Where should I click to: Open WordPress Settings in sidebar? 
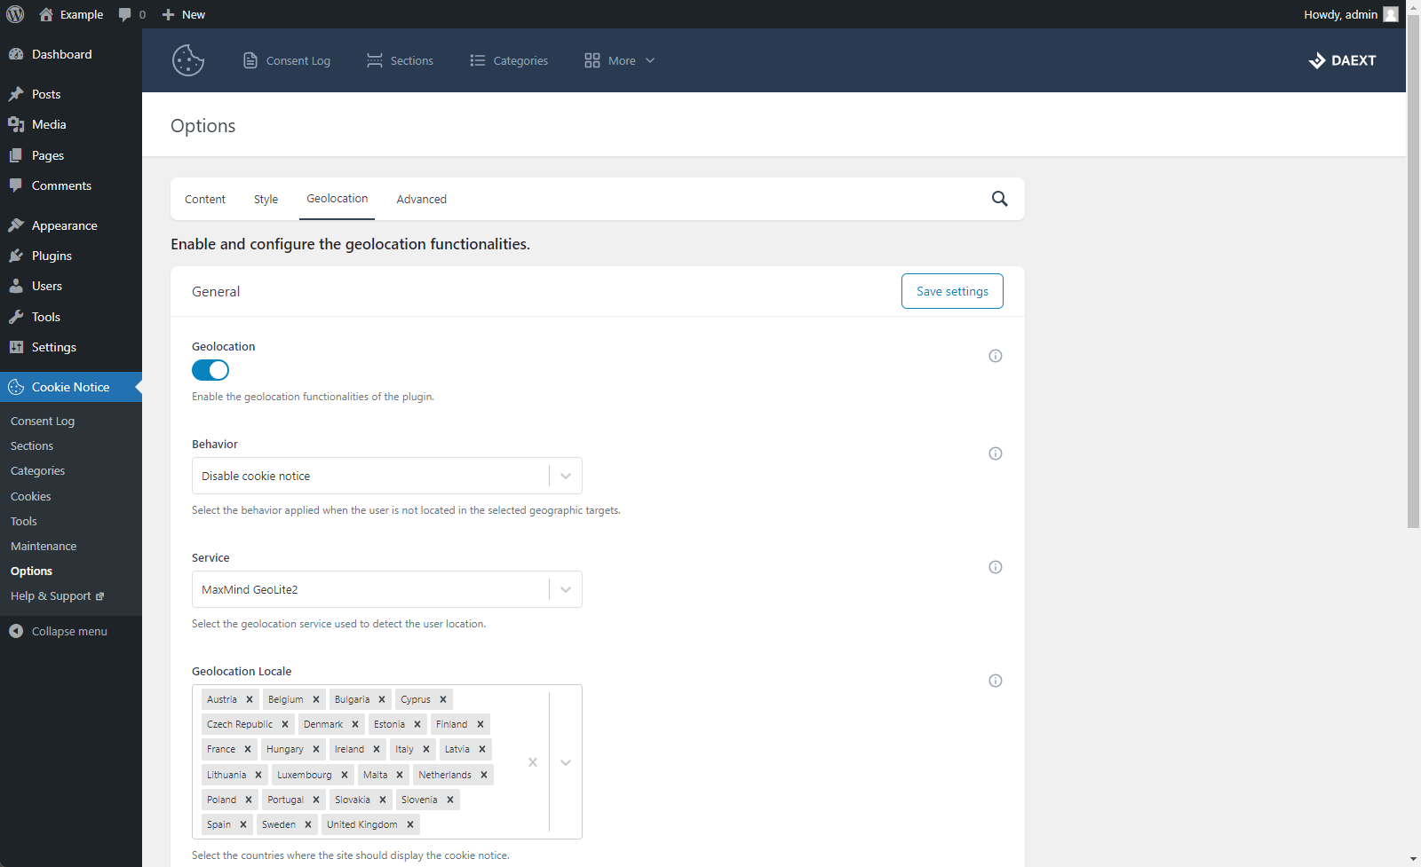pos(71,347)
